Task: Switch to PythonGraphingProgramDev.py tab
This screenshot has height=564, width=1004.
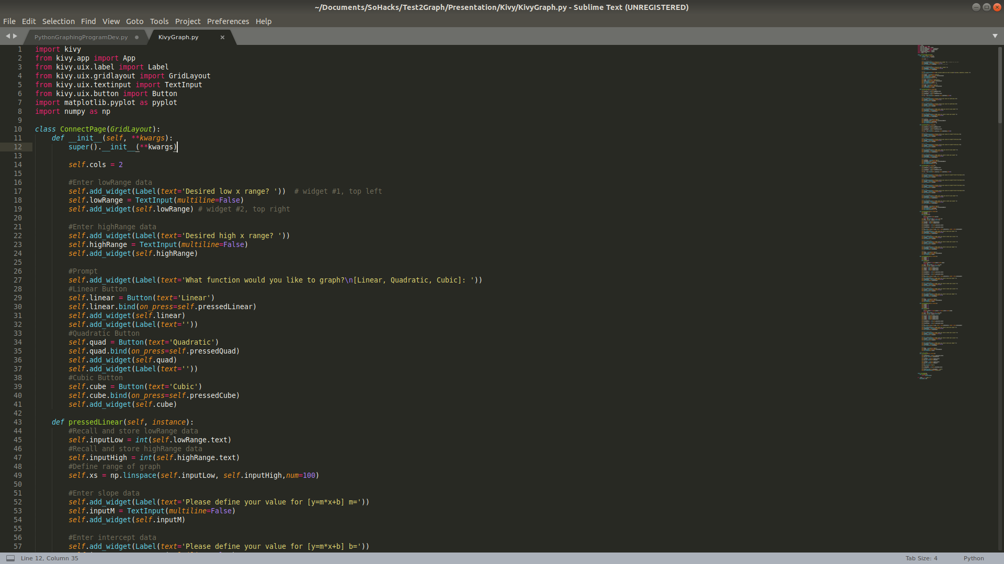Action: (81, 37)
